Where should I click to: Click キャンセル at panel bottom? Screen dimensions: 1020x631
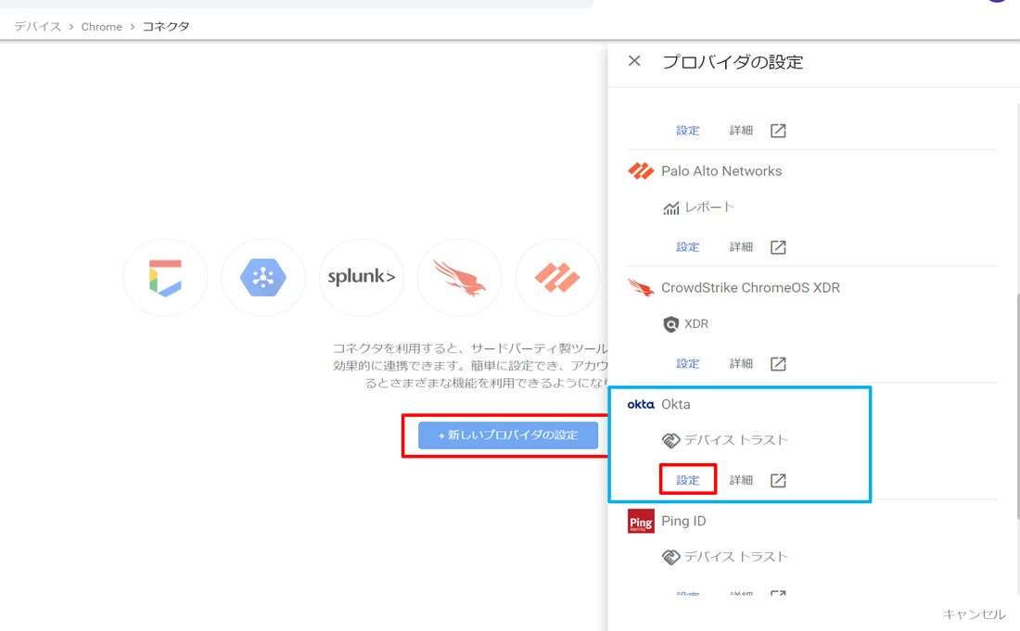[x=974, y=614]
